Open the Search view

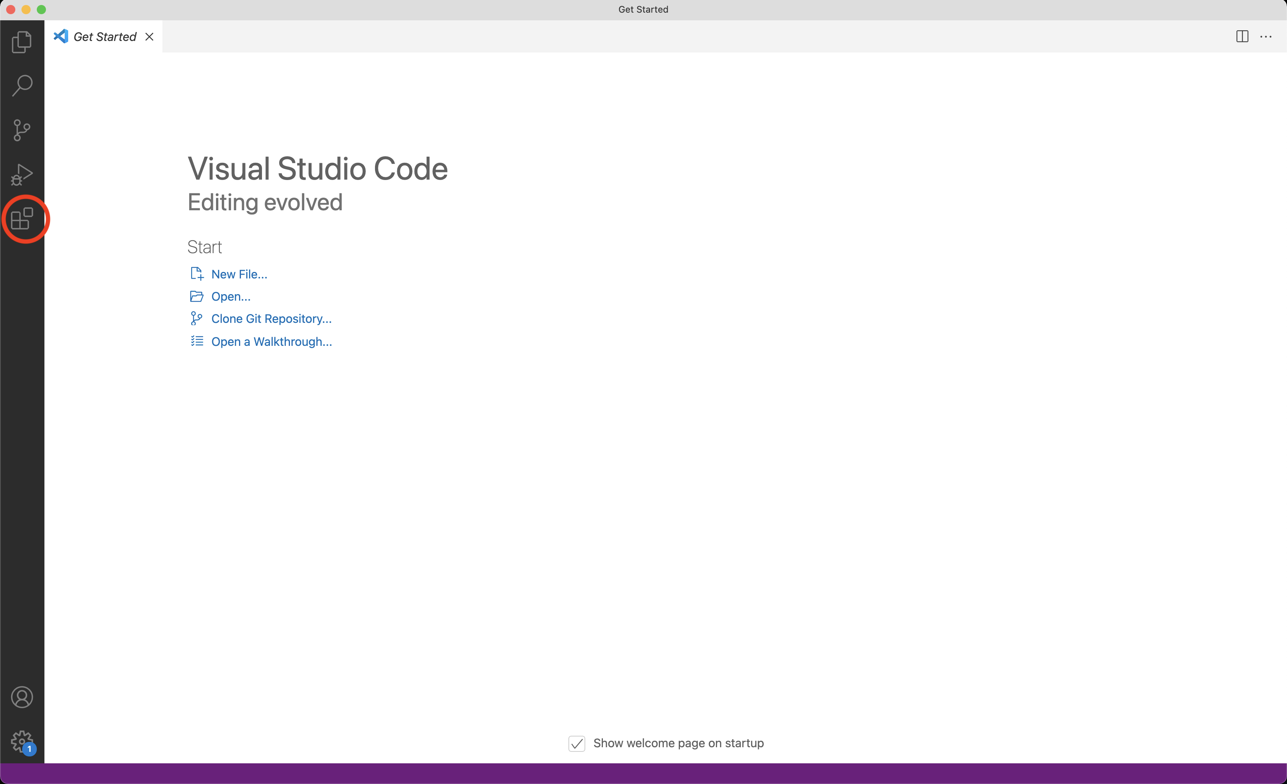(22, 86)
